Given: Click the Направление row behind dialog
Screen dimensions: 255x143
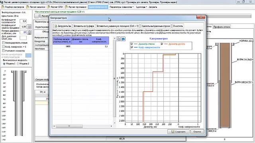Looking at the screenshot, I should point(41,37).
